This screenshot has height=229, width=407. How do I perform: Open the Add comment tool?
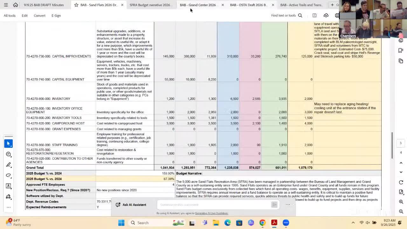[x=9, y=154]
